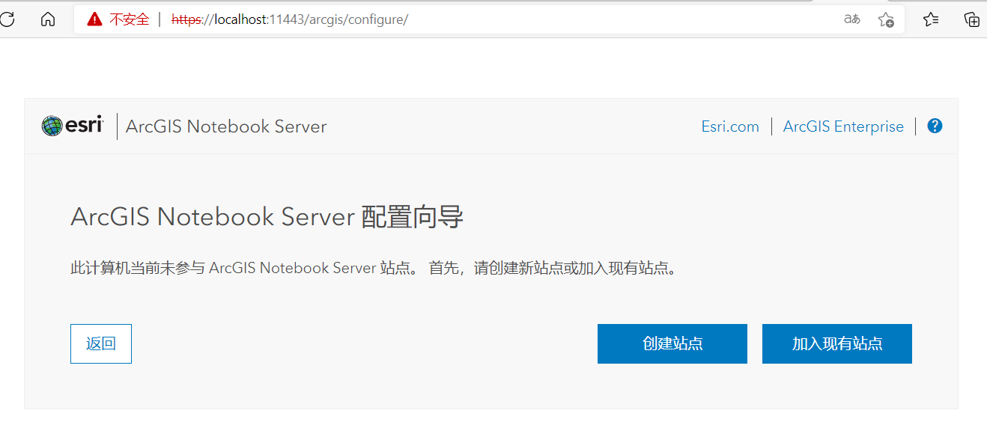Click the 不安全 security label
This screenshot has width=987, height=428.
pyautogui.click(x=130, y=19)
